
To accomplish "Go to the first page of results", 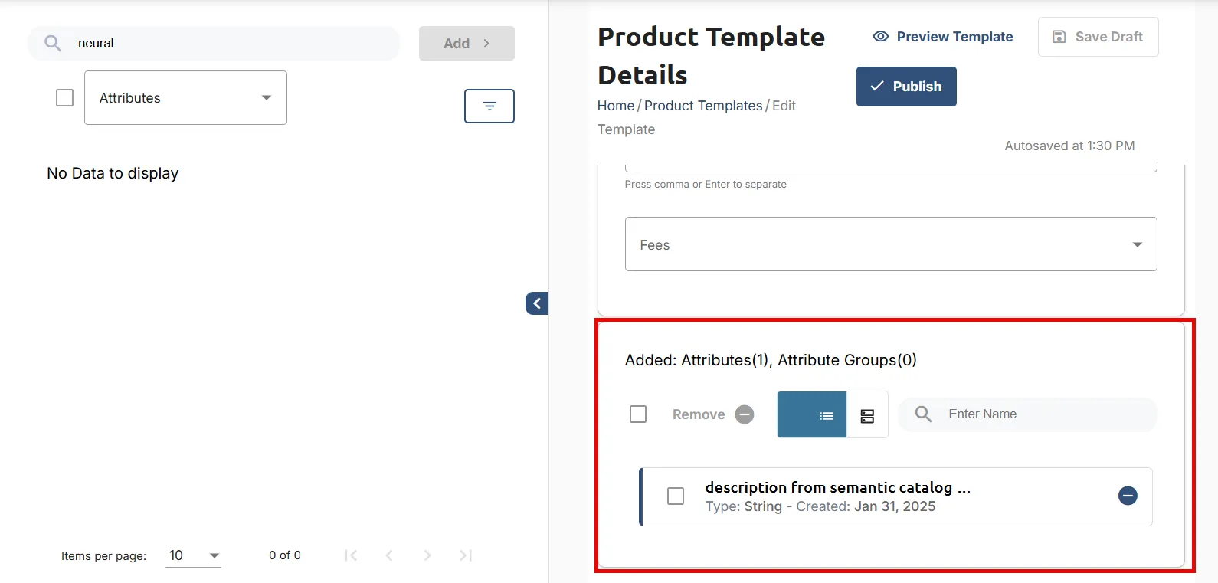I will click(x=351, y=555).
